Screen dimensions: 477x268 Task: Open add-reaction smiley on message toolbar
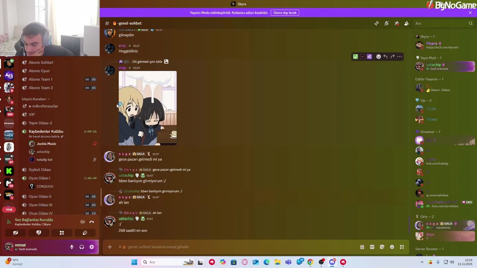tap(379, 57)
